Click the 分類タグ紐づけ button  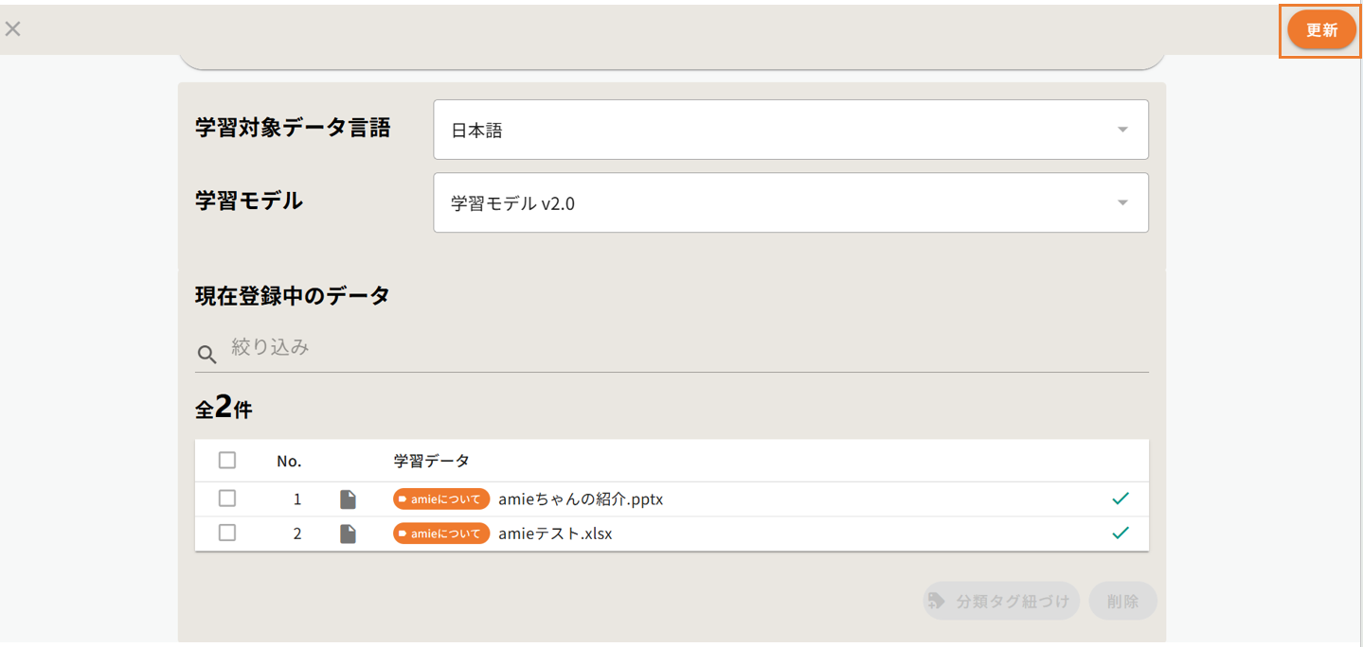coord(1001,601)
